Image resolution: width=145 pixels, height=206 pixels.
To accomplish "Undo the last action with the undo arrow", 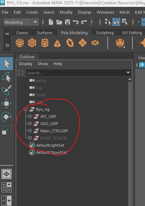I will 76,22.
